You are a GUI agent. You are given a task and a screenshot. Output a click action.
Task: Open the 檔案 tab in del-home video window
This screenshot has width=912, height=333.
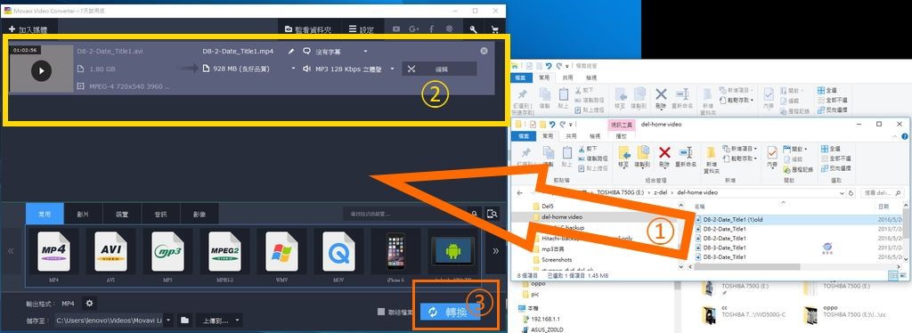click(524, 136)
